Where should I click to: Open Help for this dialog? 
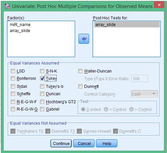click(x=107, y=143)
